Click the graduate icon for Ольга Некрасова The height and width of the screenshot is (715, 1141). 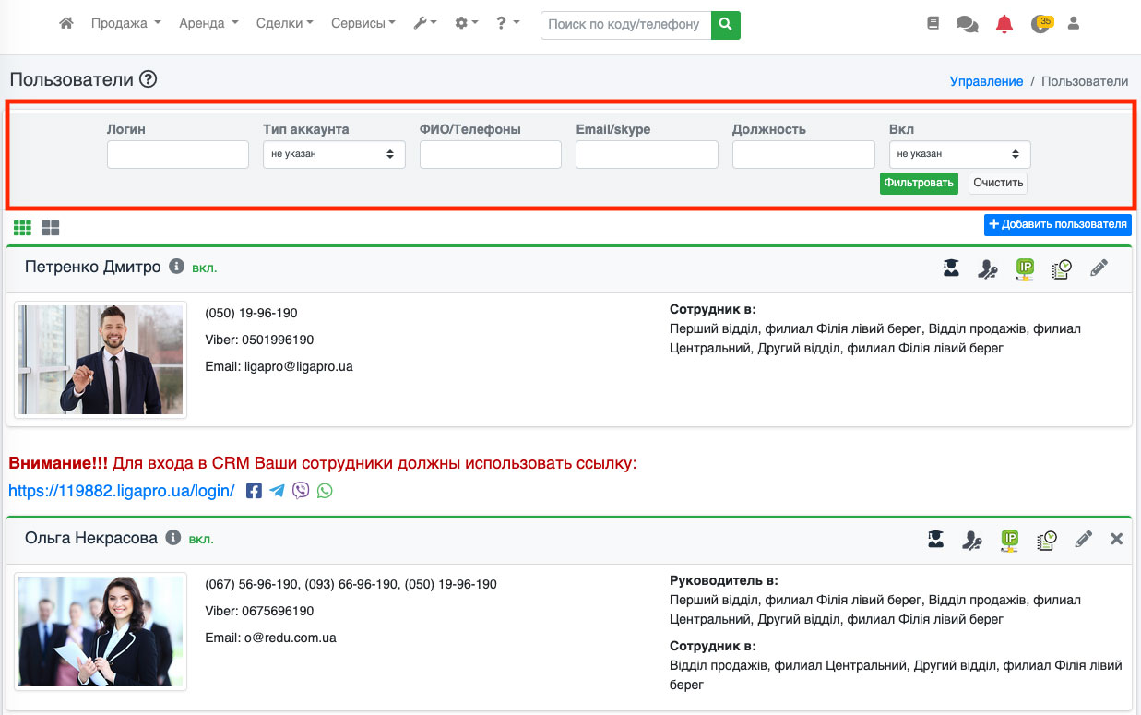pos(936,540)
